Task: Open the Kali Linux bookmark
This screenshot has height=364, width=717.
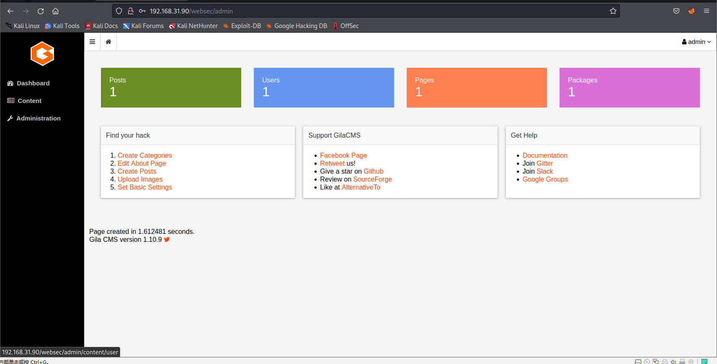Action: tap(23, 26)
